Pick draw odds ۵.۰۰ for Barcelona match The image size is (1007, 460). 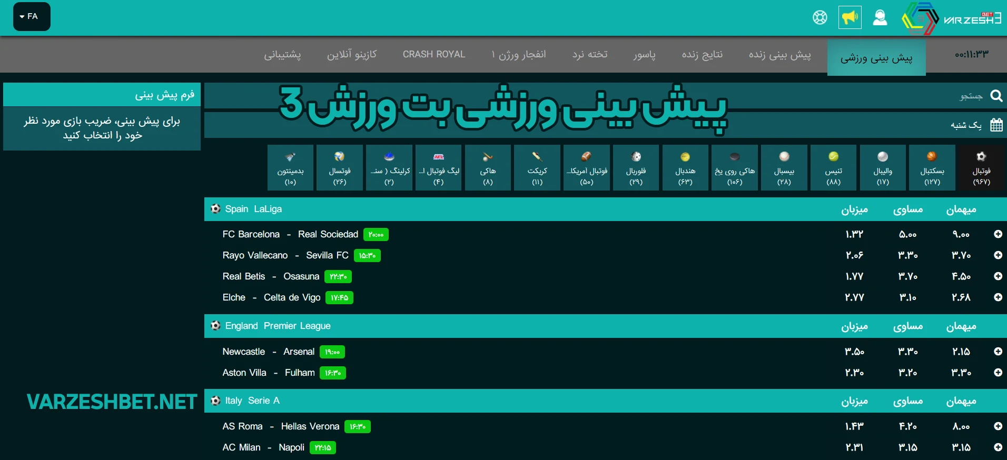click(908, 234)
